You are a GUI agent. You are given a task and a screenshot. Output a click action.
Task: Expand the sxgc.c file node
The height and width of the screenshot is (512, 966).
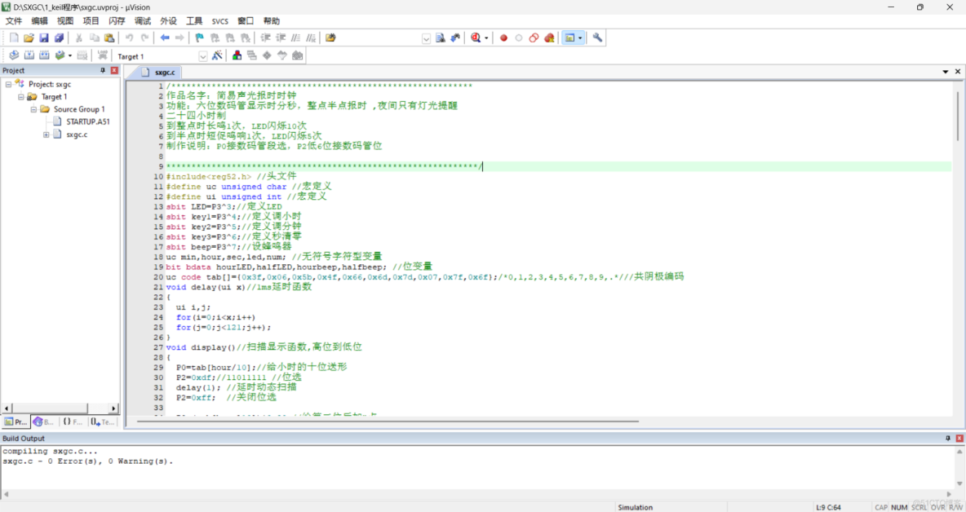47,135
